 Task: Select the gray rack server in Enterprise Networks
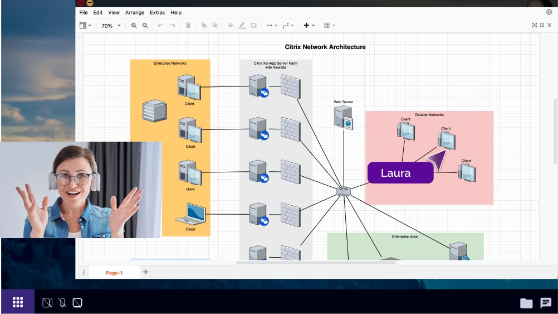(155, 111)
